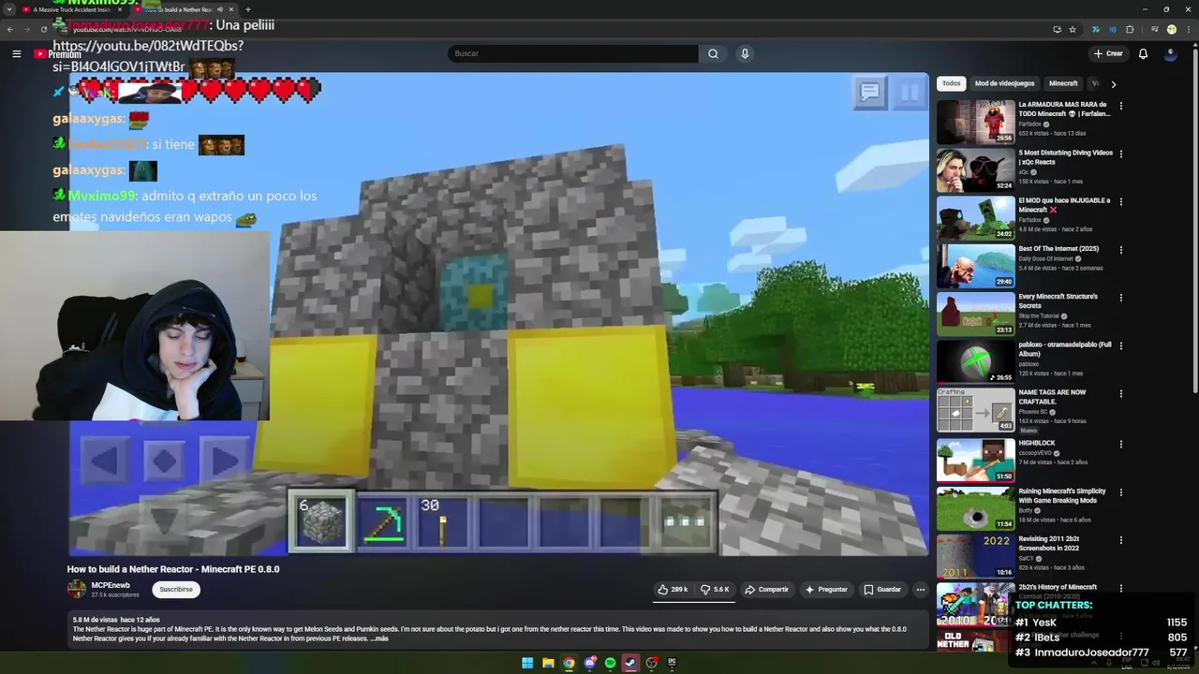The height and width of the screenshot is (674, 1199).
Task: Open Spotify from the taskbar
Action: [610, 663]
